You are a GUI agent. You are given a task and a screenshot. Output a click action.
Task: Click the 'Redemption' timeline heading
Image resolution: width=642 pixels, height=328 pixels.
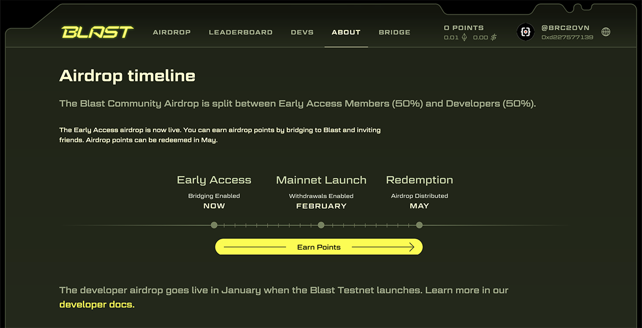tap(419, 180)
